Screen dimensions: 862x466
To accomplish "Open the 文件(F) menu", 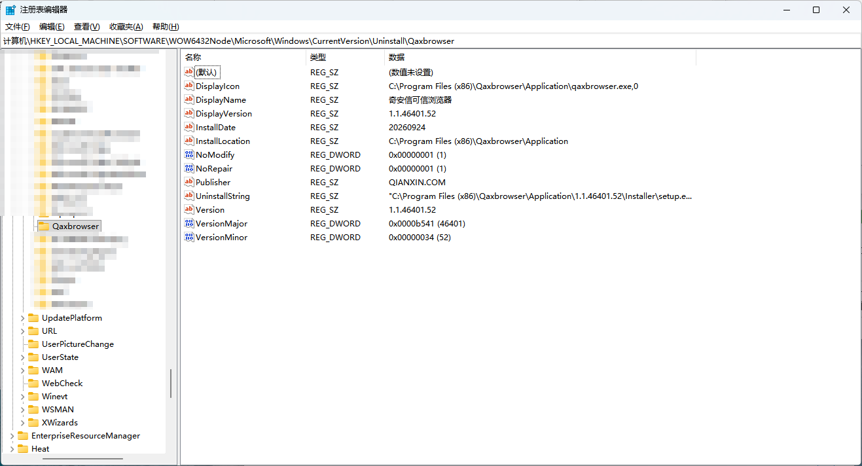I will coord(18,26).
